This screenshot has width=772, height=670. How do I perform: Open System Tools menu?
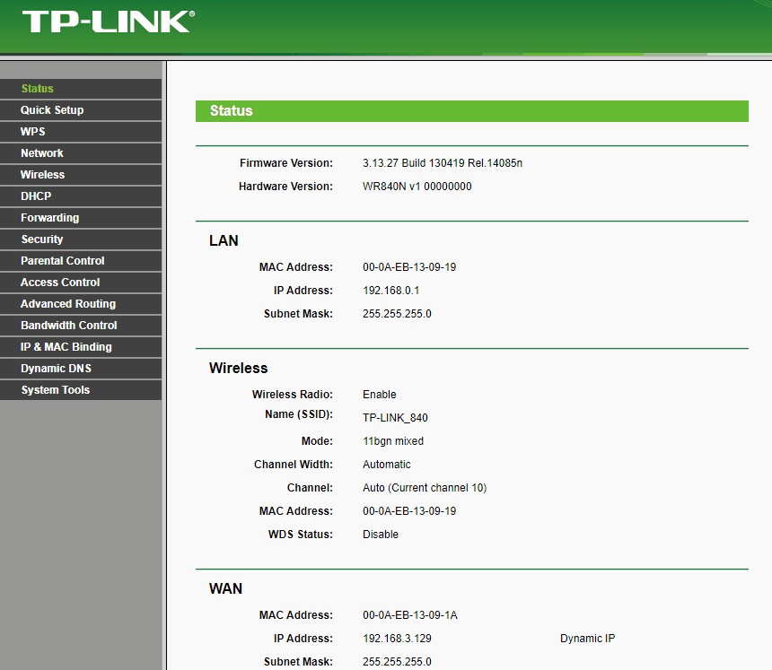click(x=81, y=390)
